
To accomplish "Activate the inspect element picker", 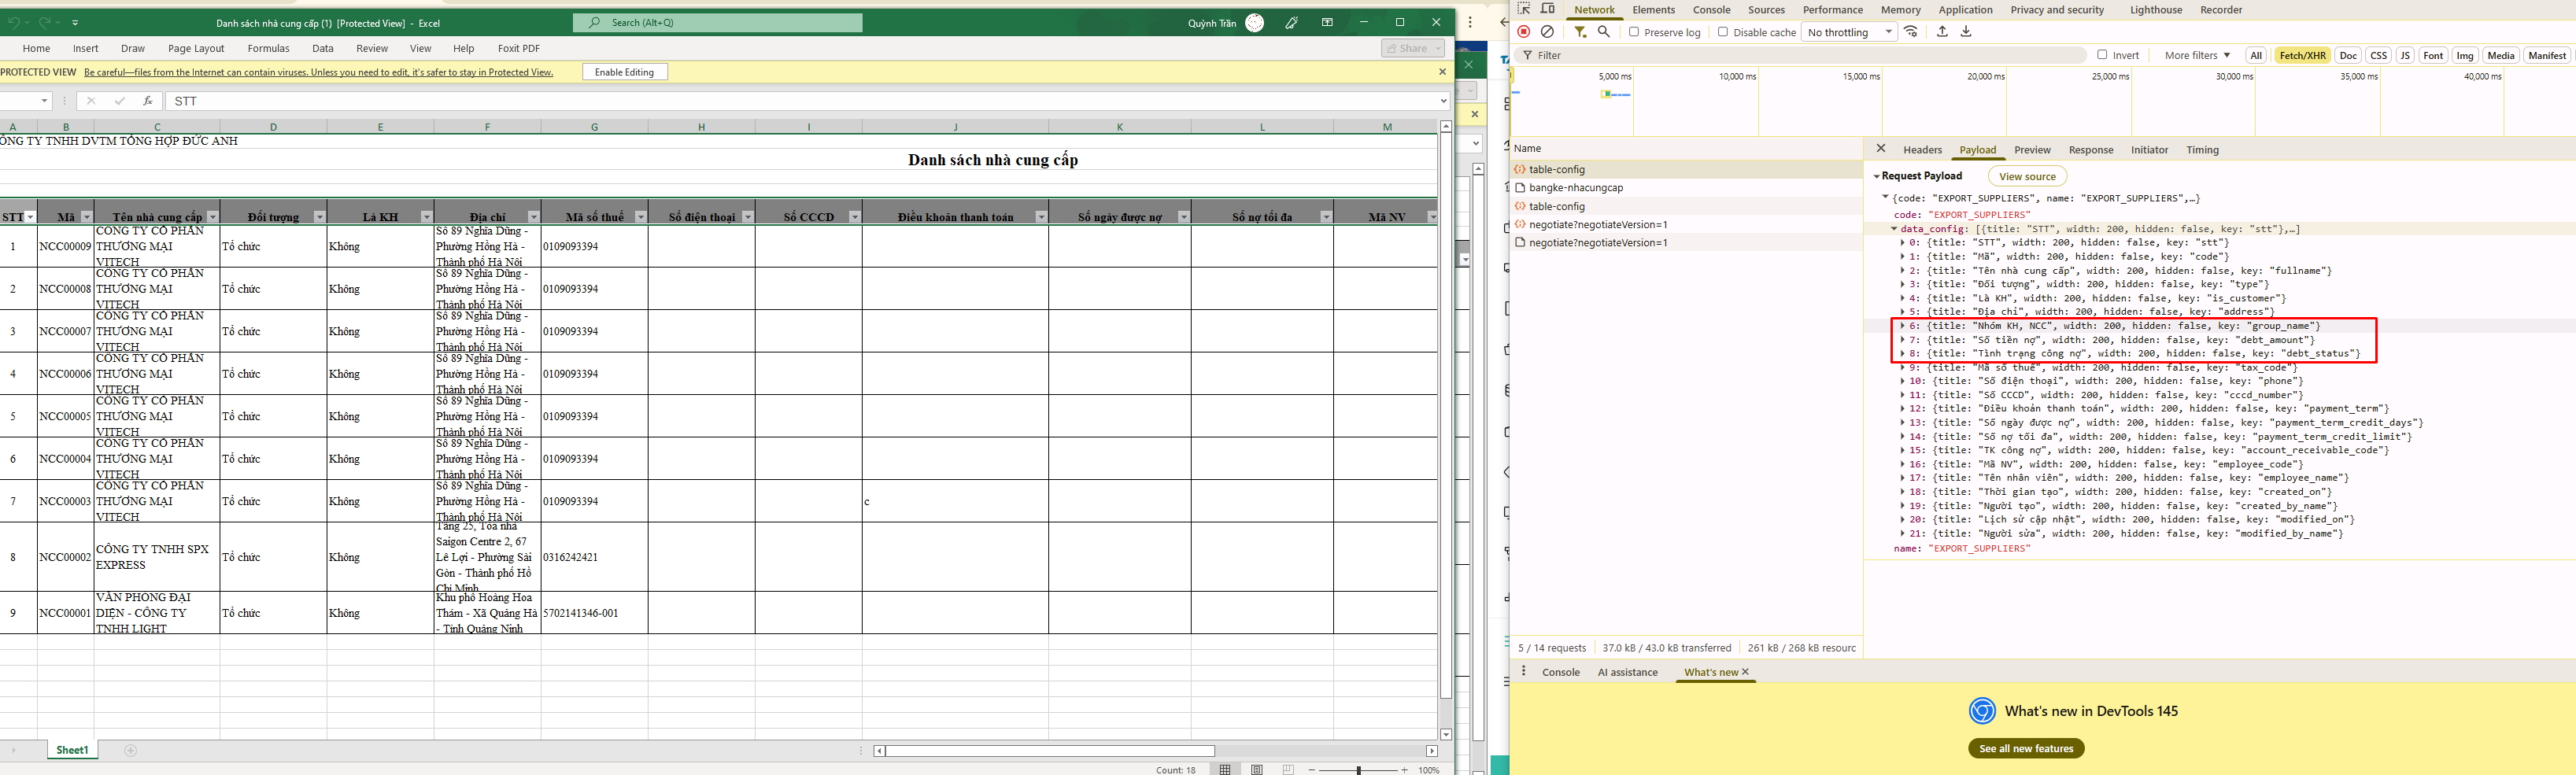I will (x=1524, y=9).
